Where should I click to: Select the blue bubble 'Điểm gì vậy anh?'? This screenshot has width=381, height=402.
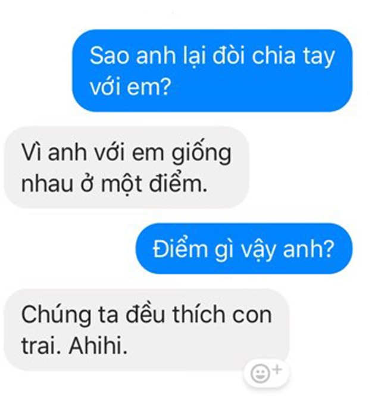(243, 249)
